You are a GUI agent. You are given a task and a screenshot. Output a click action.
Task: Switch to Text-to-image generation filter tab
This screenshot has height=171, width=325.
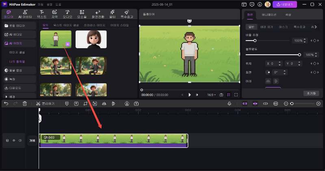[x=66, y=25]
